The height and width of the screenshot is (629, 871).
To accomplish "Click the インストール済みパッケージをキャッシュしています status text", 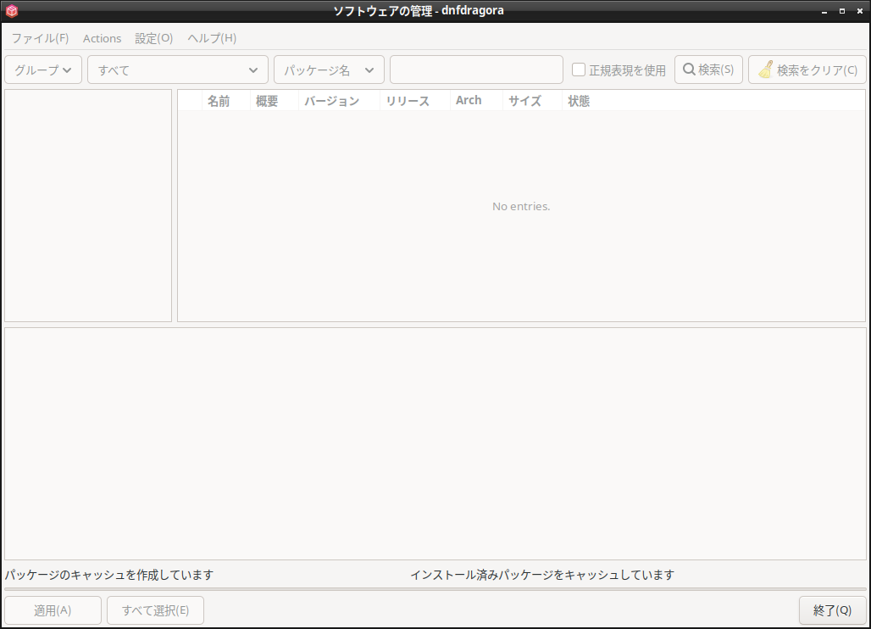I will [542, 575].
